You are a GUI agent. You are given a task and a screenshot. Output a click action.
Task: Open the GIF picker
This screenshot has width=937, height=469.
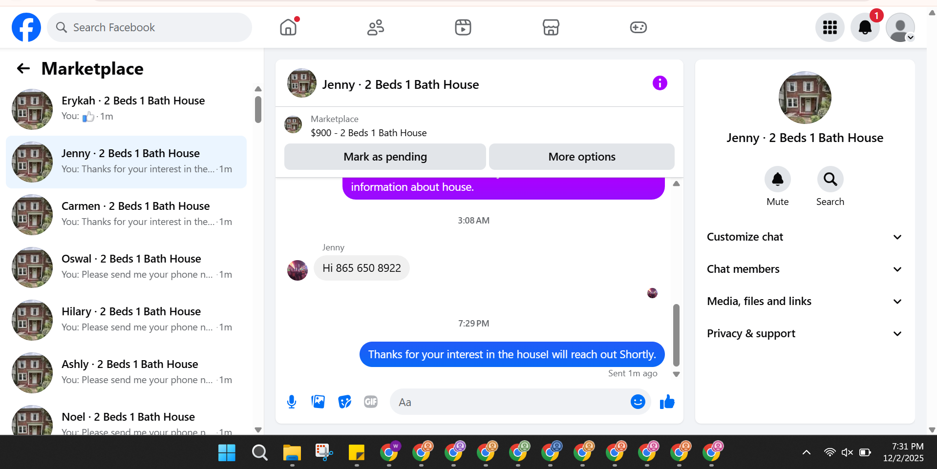371,402
